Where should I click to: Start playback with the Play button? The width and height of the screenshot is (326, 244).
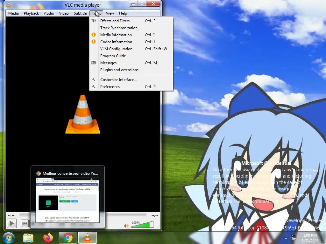pos(12,223)
